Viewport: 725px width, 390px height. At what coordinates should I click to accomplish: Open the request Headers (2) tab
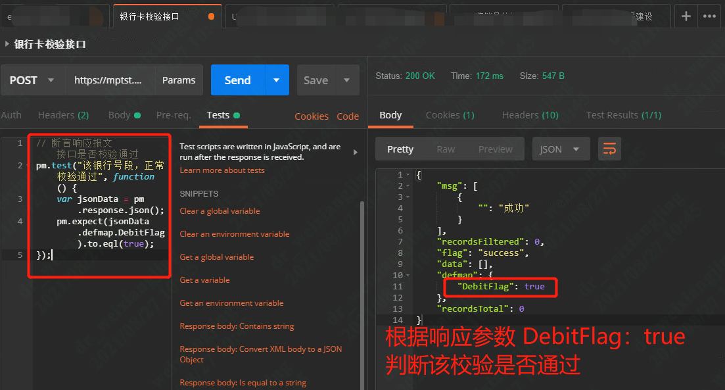coord(63,115)
